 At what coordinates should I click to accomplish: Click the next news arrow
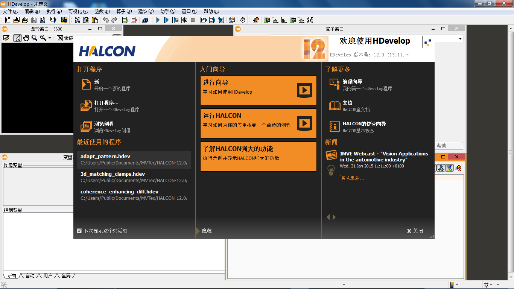click(x=334, y=217)
